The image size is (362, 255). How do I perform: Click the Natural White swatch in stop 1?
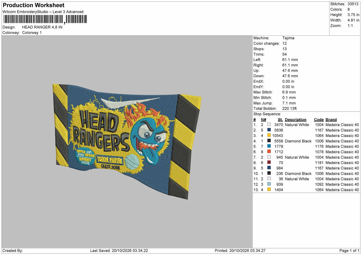coord(269,124)
